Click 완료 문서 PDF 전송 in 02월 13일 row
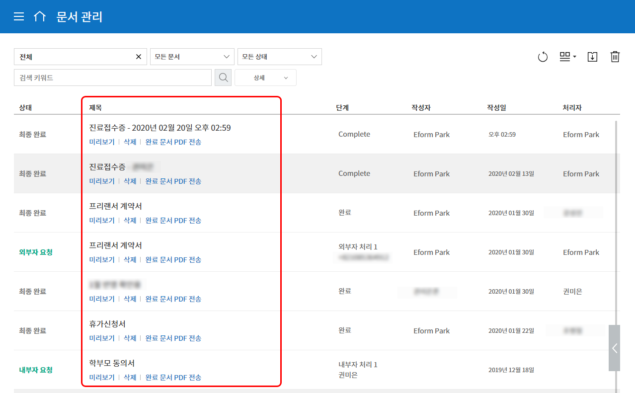The image size is (635, 393). pyautogui.click(x=173, y=181)
